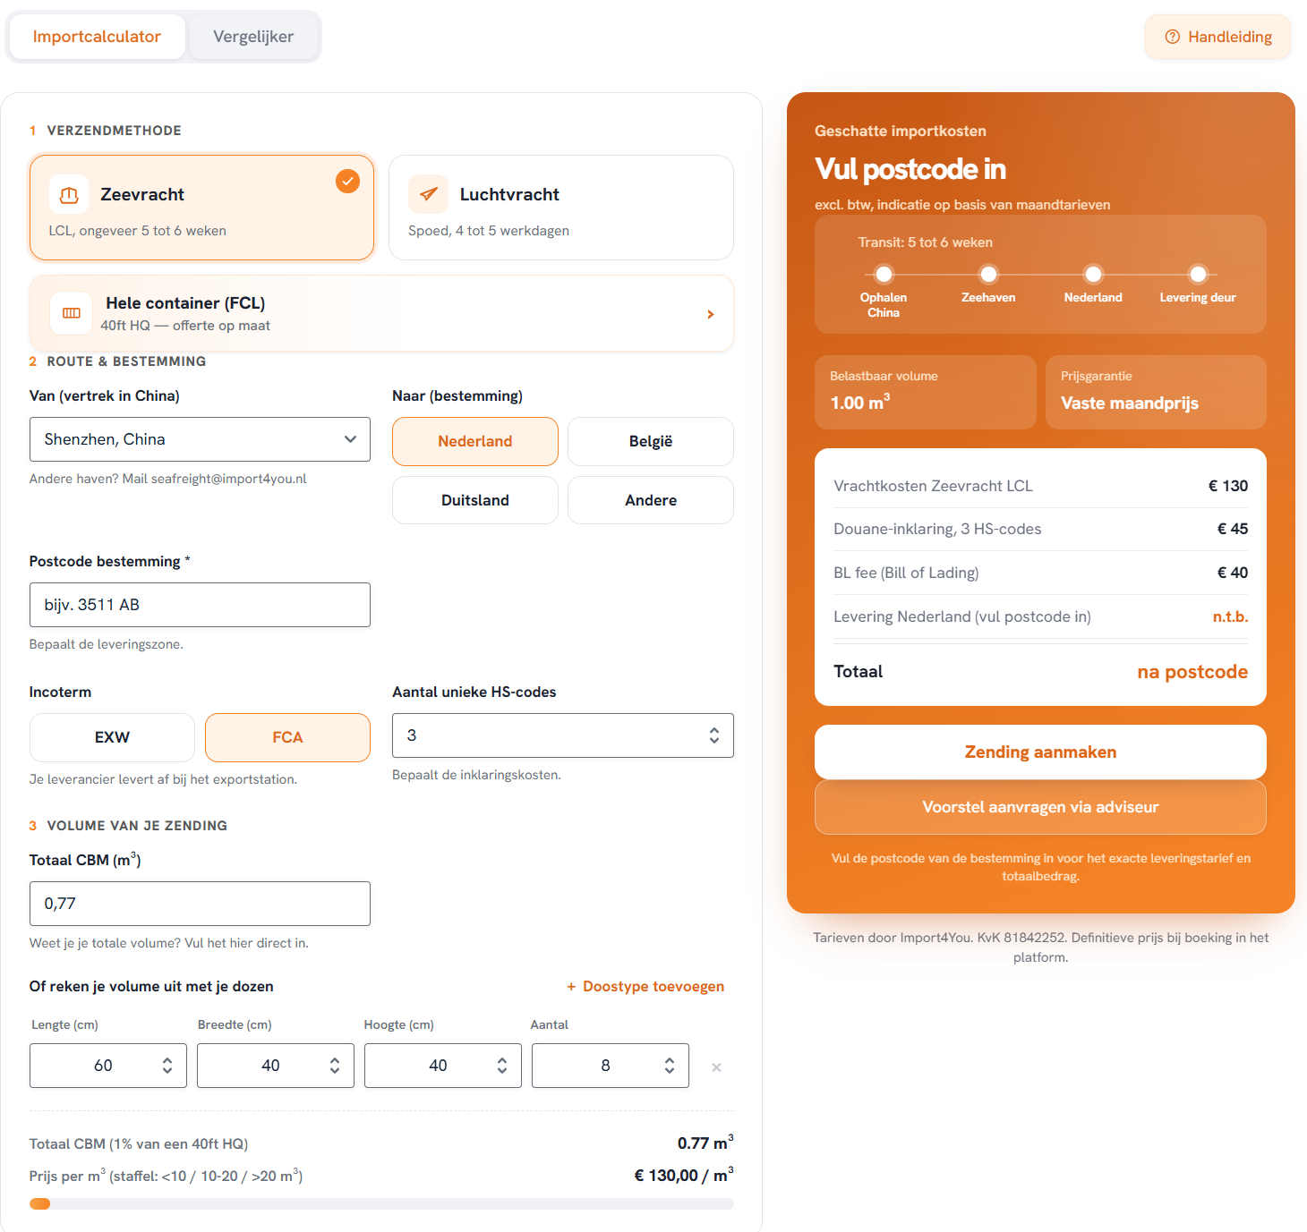Viewport: 1307px width, 1232px height.
Task: Switch to the Vergelijker tab
Action: pyautogui.click(x=253, y=37)
